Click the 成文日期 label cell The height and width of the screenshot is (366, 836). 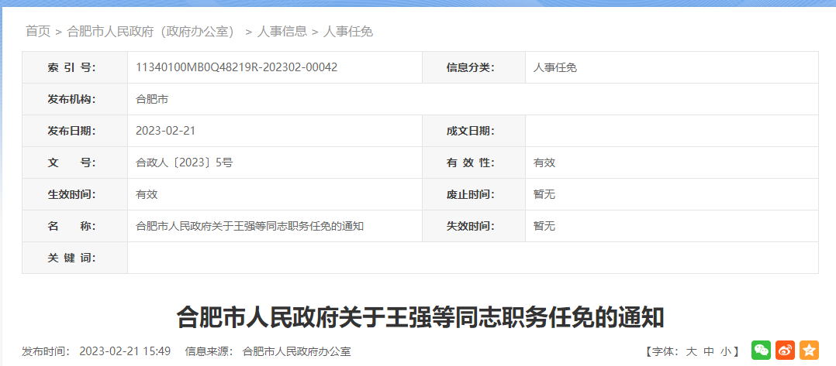click(474, 131)
